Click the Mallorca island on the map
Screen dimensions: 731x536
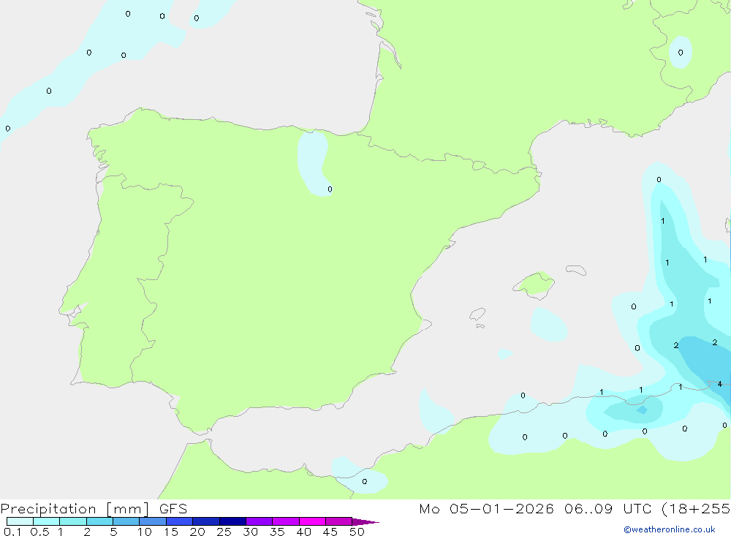click(x=534, y=284)
